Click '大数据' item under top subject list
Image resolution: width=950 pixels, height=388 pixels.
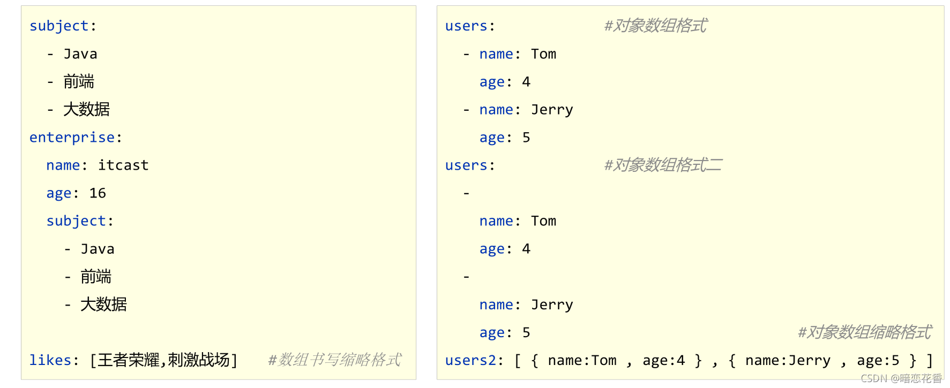(x=86, y=110)
